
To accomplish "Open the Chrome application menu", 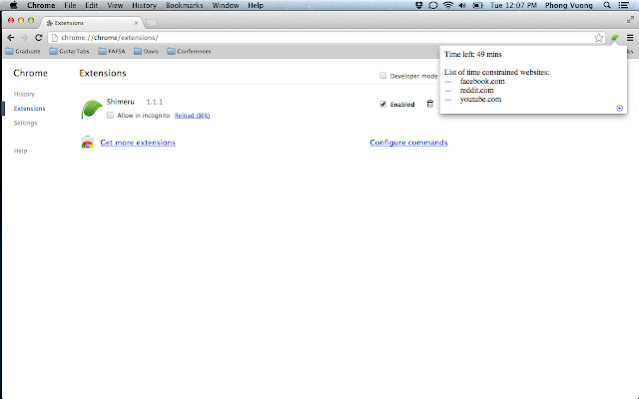I will (x=41, y=5).
